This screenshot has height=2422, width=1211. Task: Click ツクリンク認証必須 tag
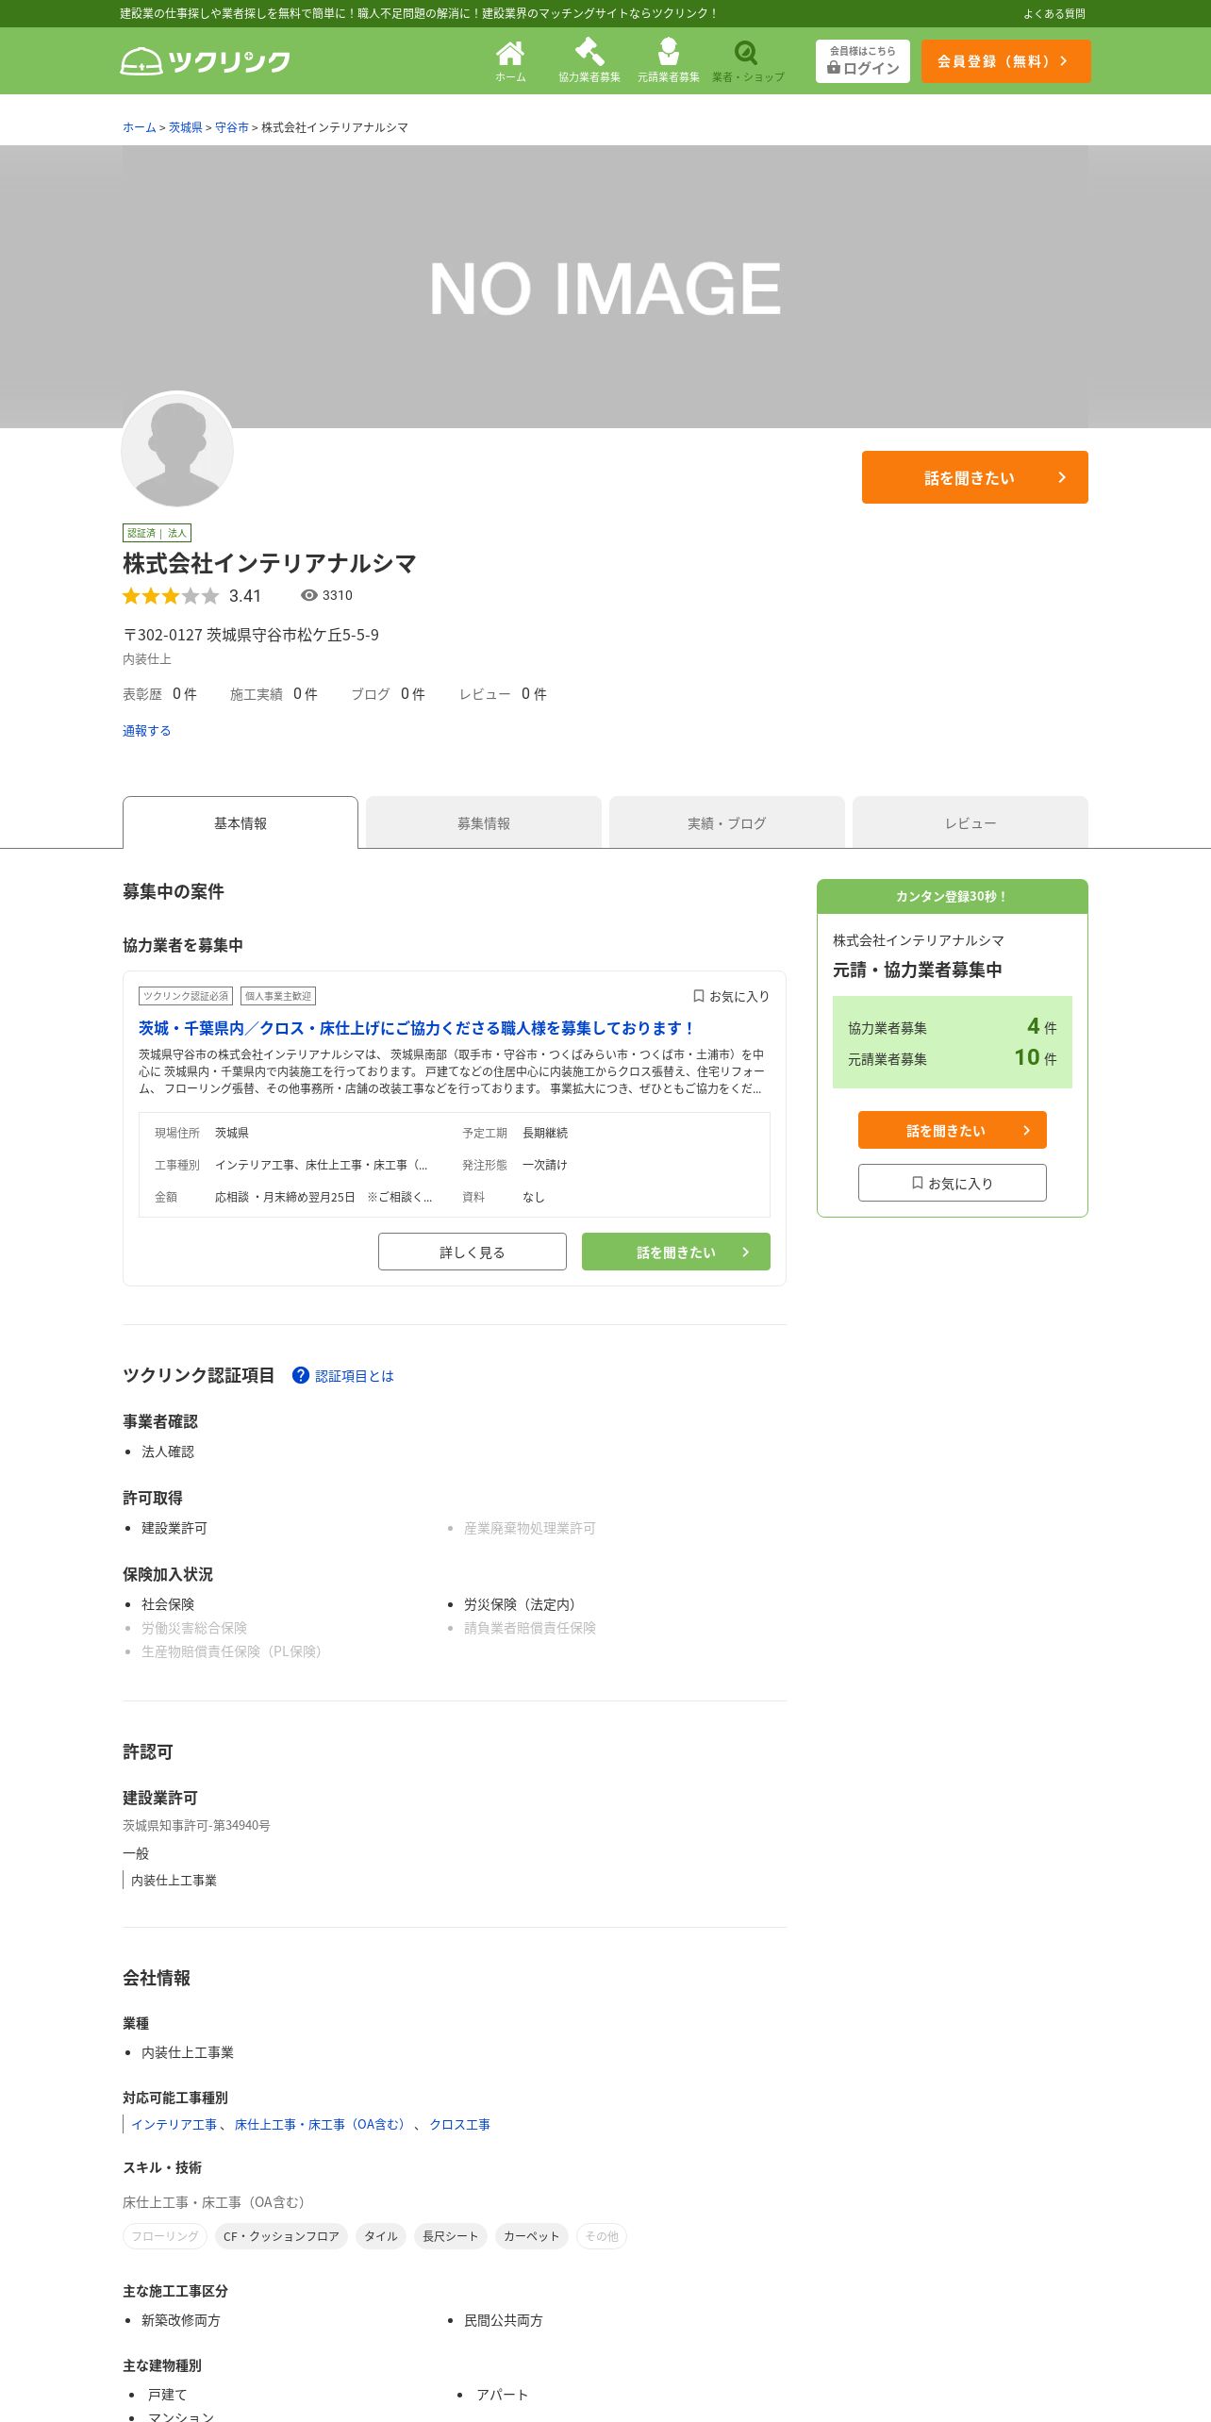point(186,996)
